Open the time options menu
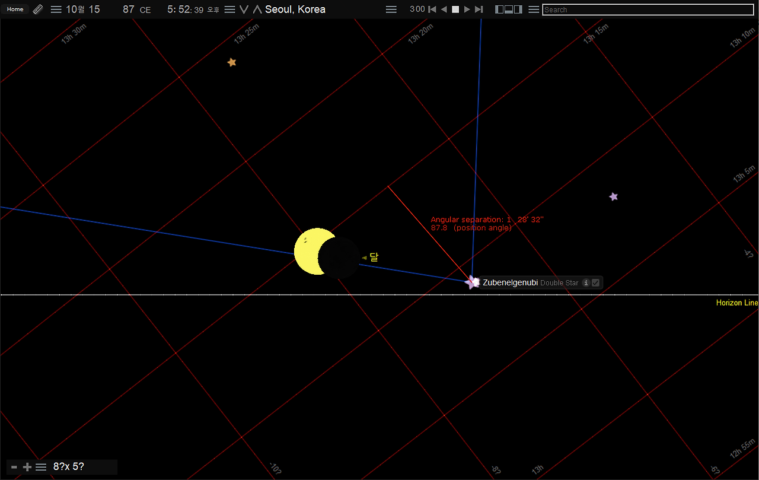 230,9
